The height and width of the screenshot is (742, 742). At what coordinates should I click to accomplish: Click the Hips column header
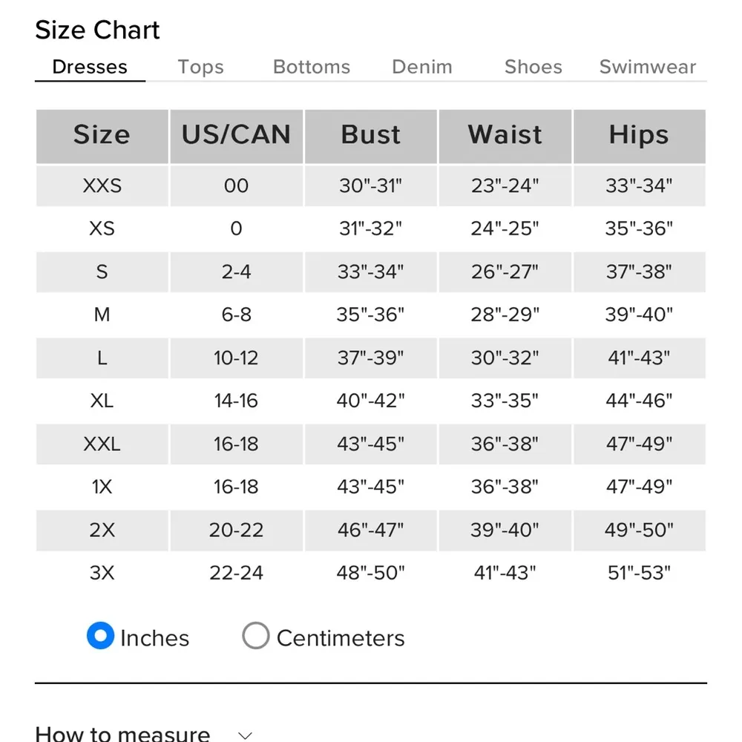(639, 135)
